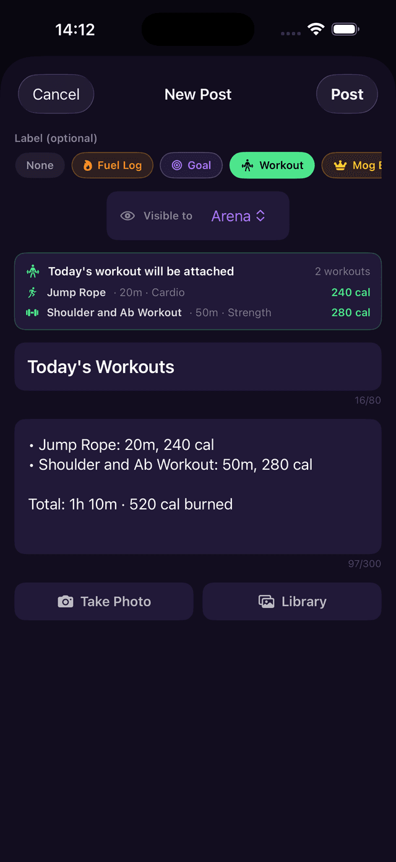
Task: Click the up-down chevron next to Arena
Action: [x=260, y=216]
